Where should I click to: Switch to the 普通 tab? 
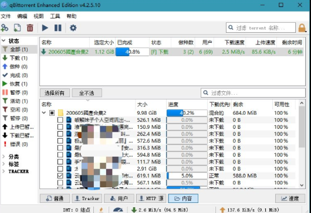coord(55,198)
